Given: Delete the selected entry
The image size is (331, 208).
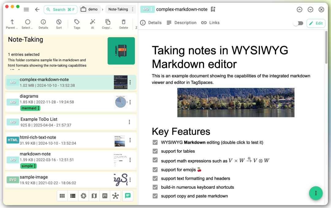Looking at the screenshot, I should pyautogui.click(x=124, y=24).
